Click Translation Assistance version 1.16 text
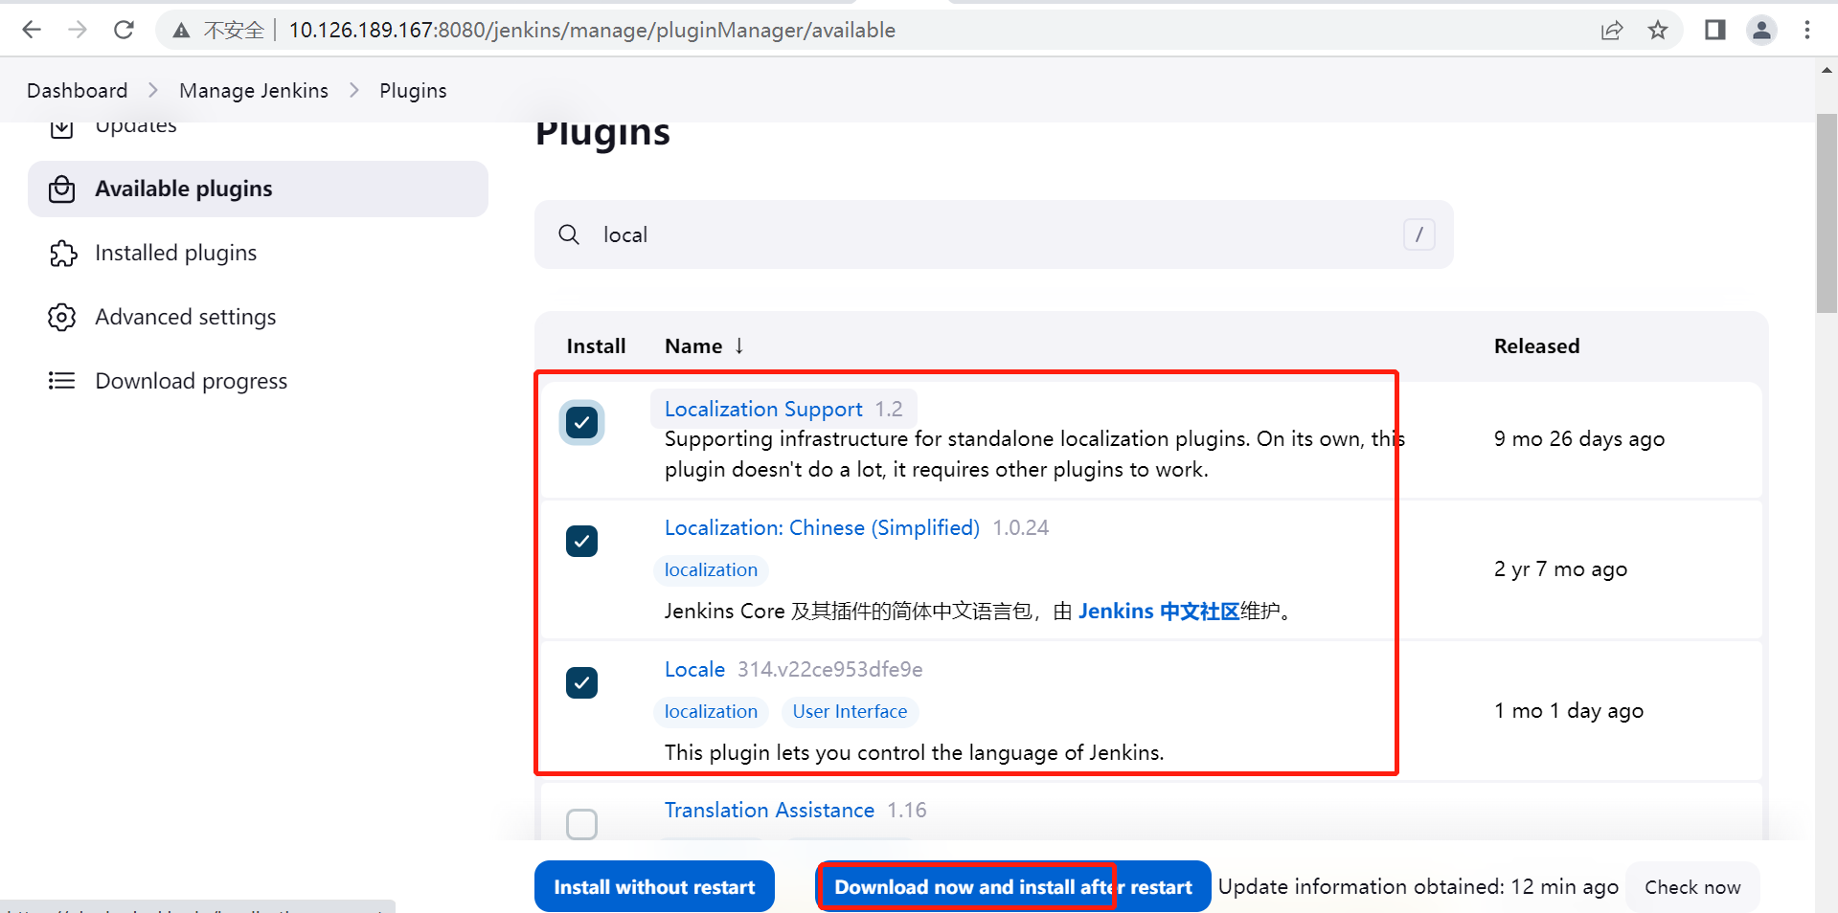This screenshot has height=913, width=1838. click(906, 810)
